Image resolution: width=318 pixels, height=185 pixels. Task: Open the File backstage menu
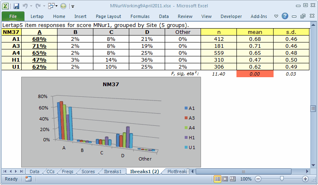pos(13,16)
